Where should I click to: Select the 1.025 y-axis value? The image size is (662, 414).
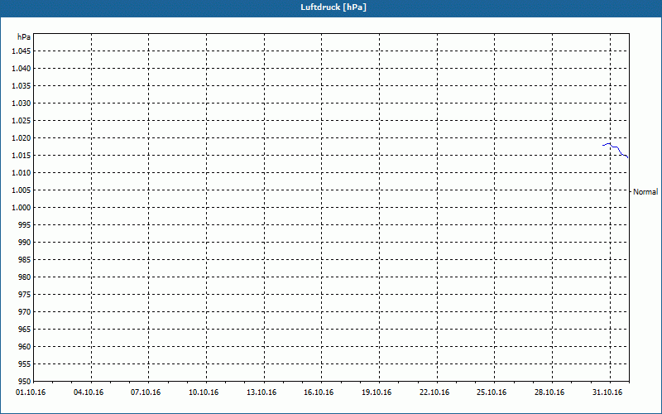point(22,120)
